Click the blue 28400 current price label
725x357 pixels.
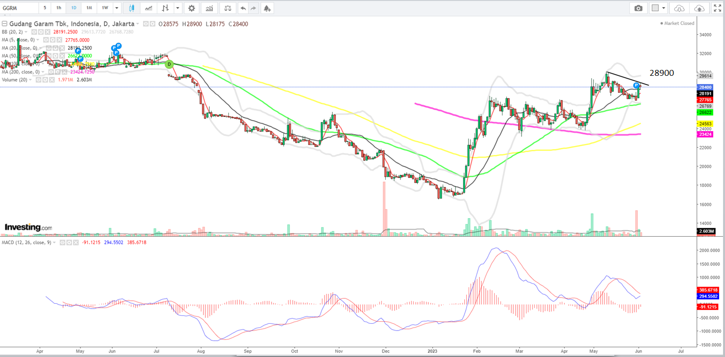coord(706,87)
